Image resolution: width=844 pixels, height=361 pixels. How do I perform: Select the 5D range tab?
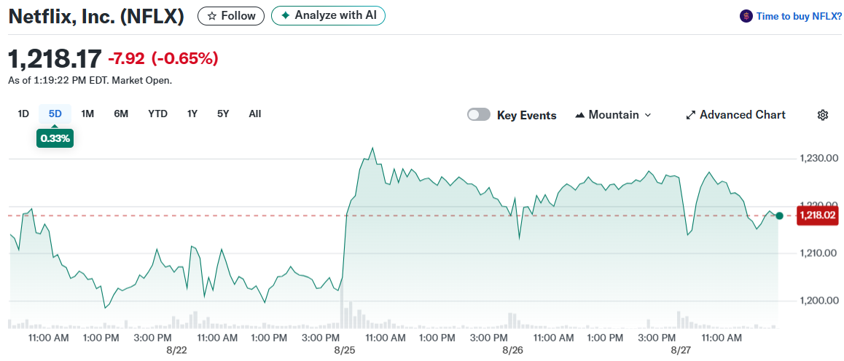coord(55,114)
